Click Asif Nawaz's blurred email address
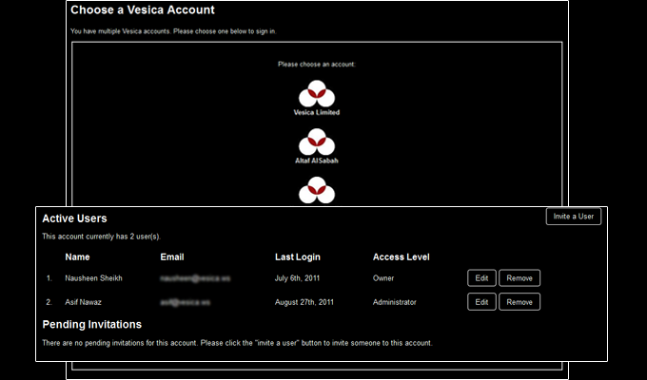The width and height of the screenshot is (647, 380). tap(185, 302)
